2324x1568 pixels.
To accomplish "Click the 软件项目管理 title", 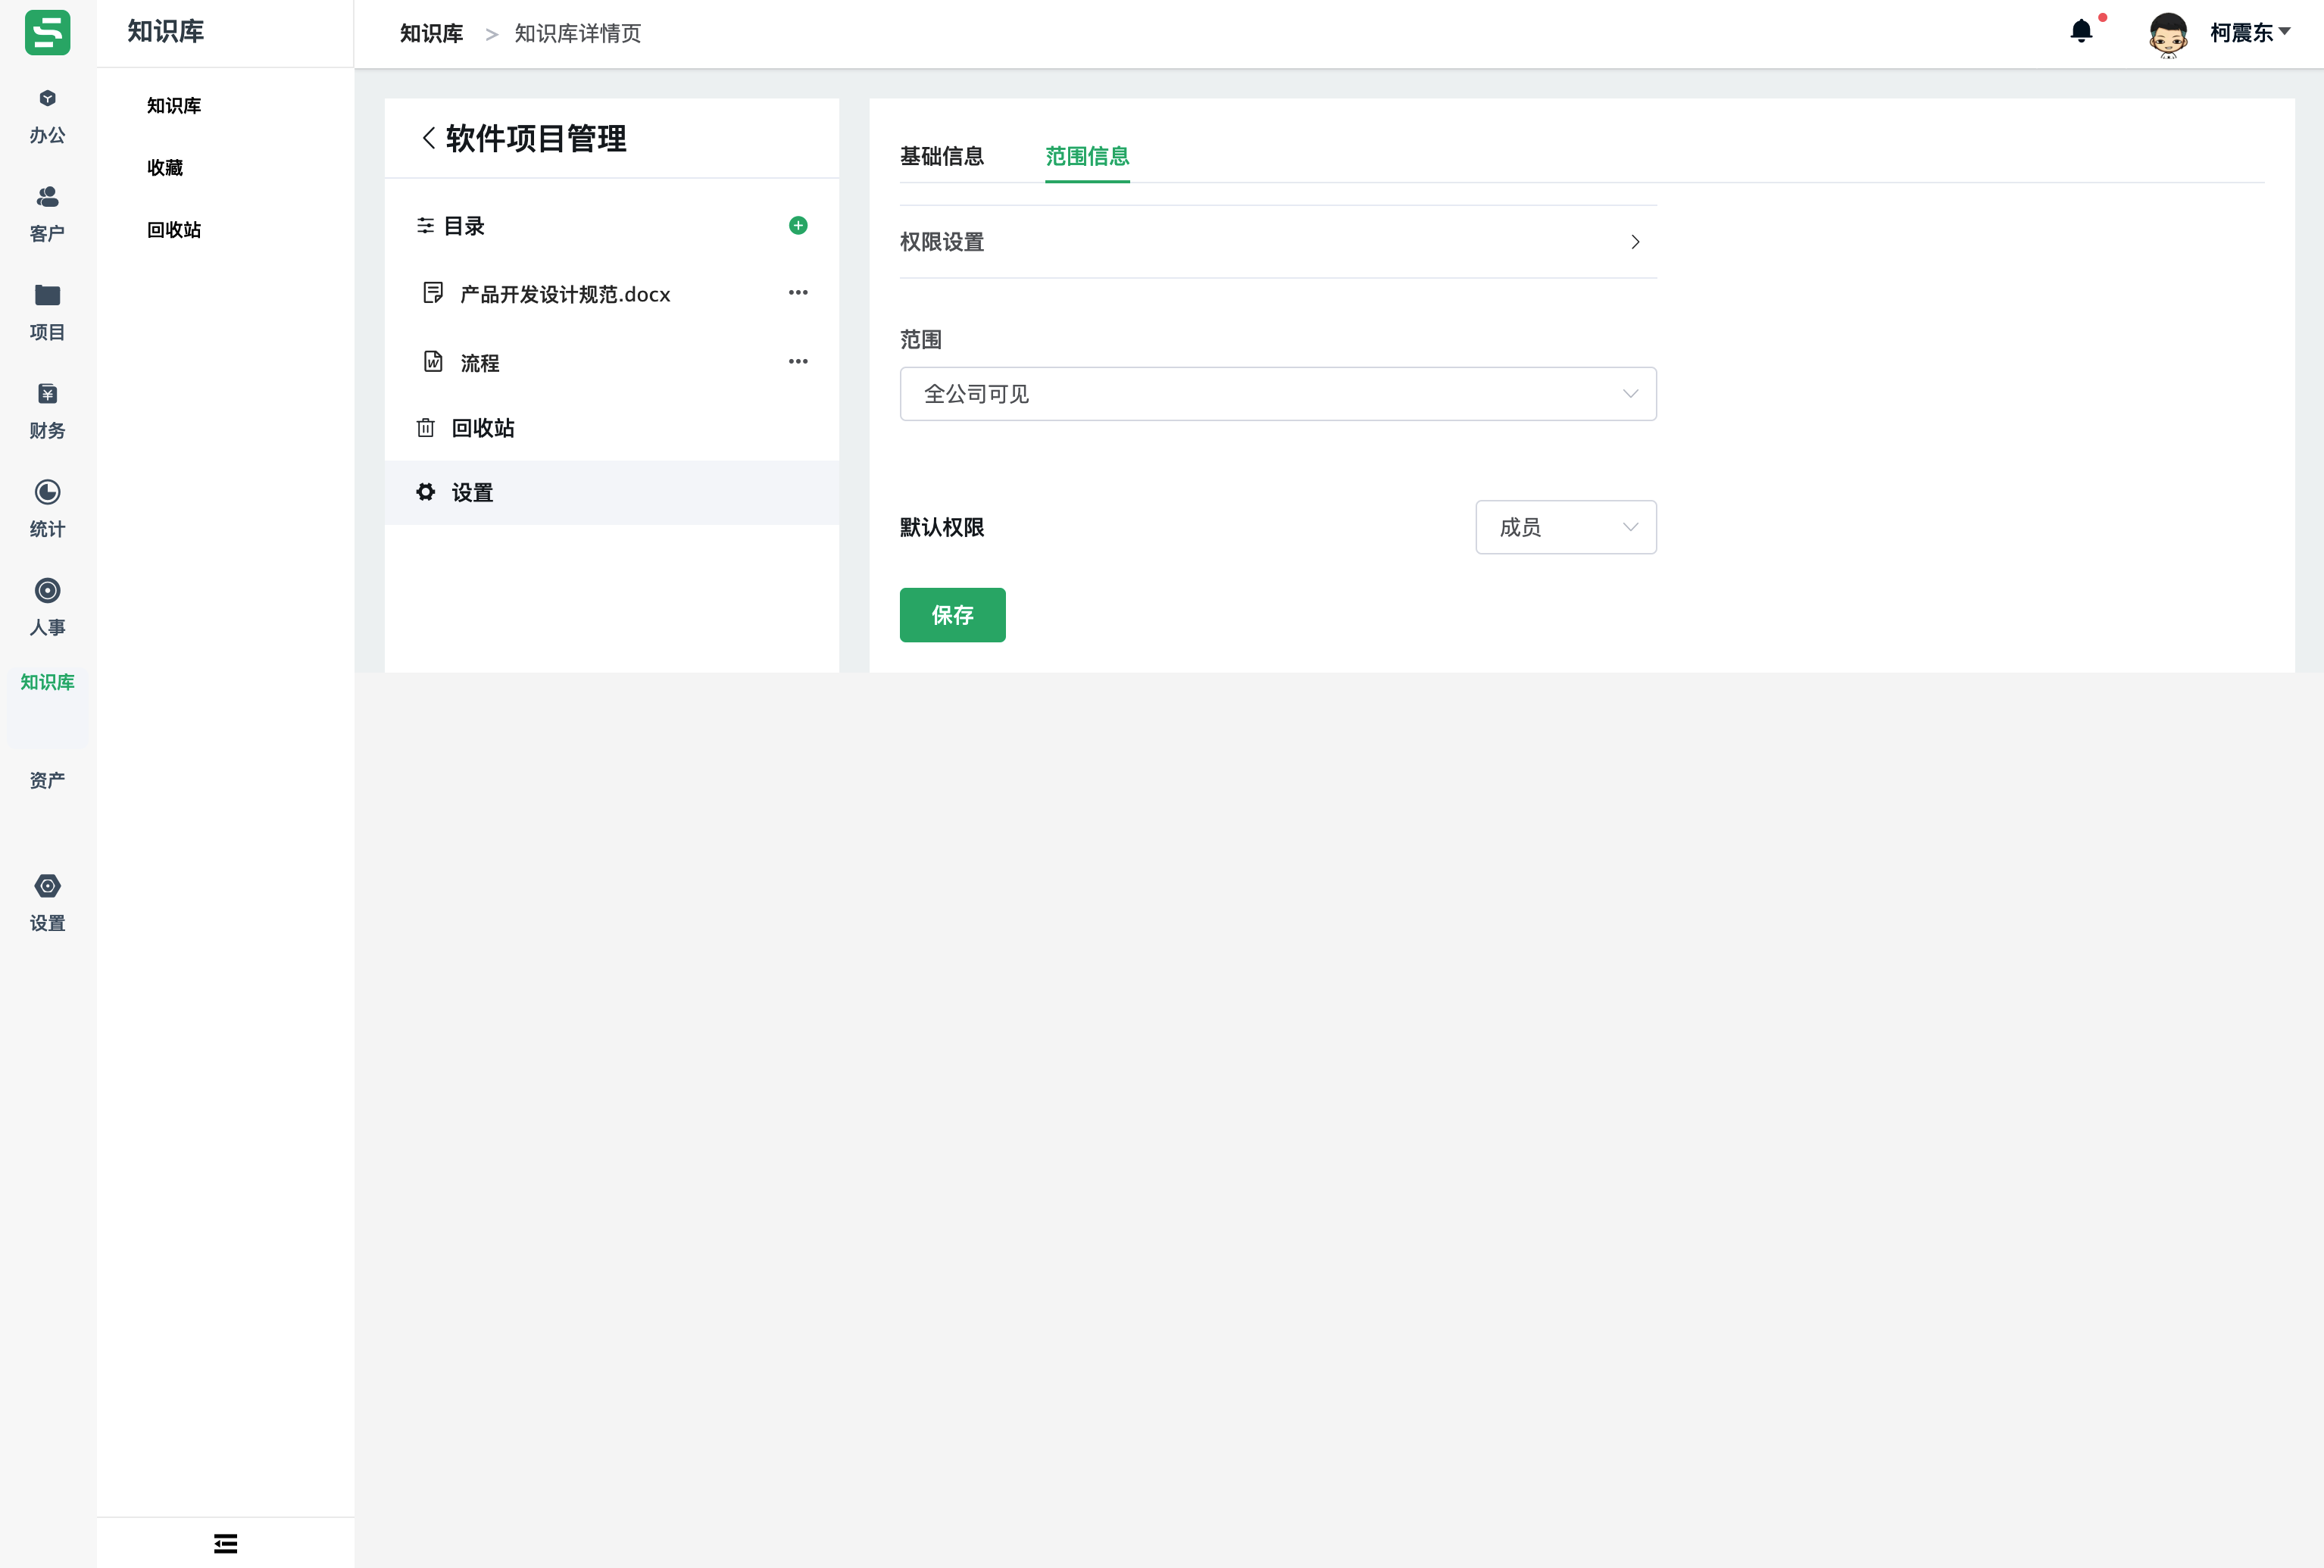I will 536,138.
